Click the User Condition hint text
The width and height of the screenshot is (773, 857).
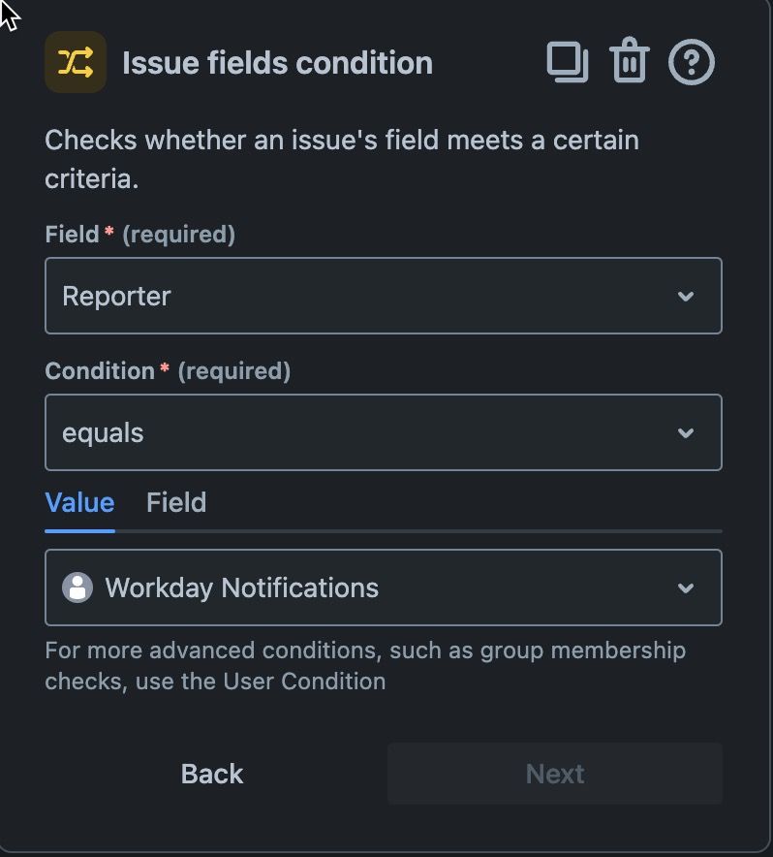tap(215, 665)
